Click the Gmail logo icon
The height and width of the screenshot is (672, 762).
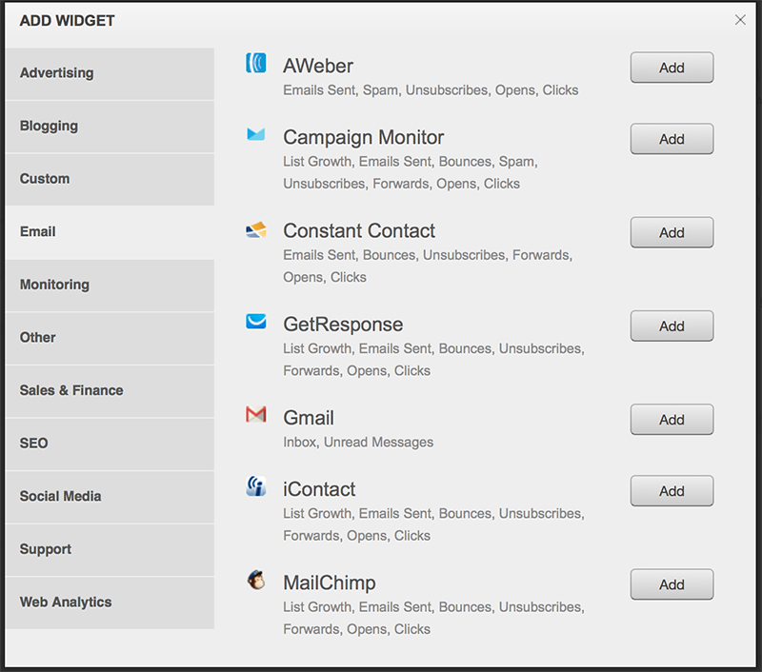pos(255,415)
